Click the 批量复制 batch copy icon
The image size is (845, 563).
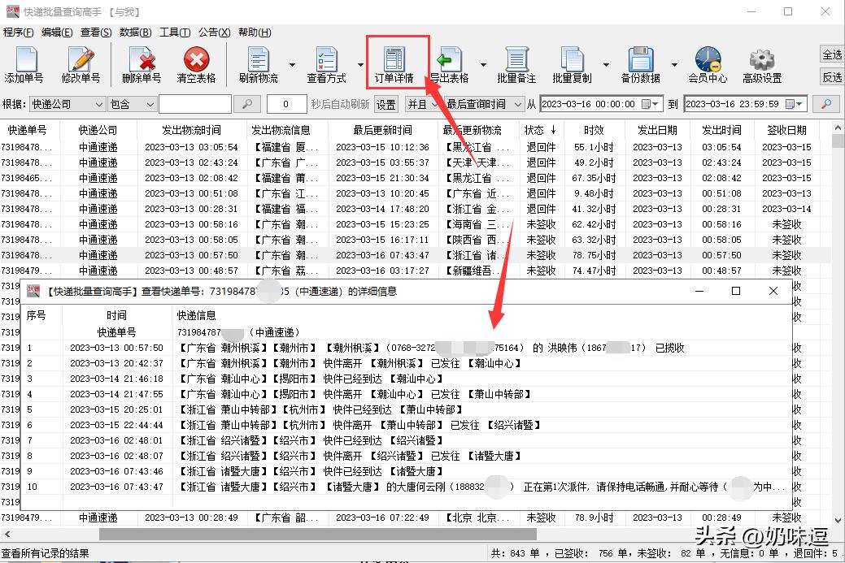click(x=572, y=61)
